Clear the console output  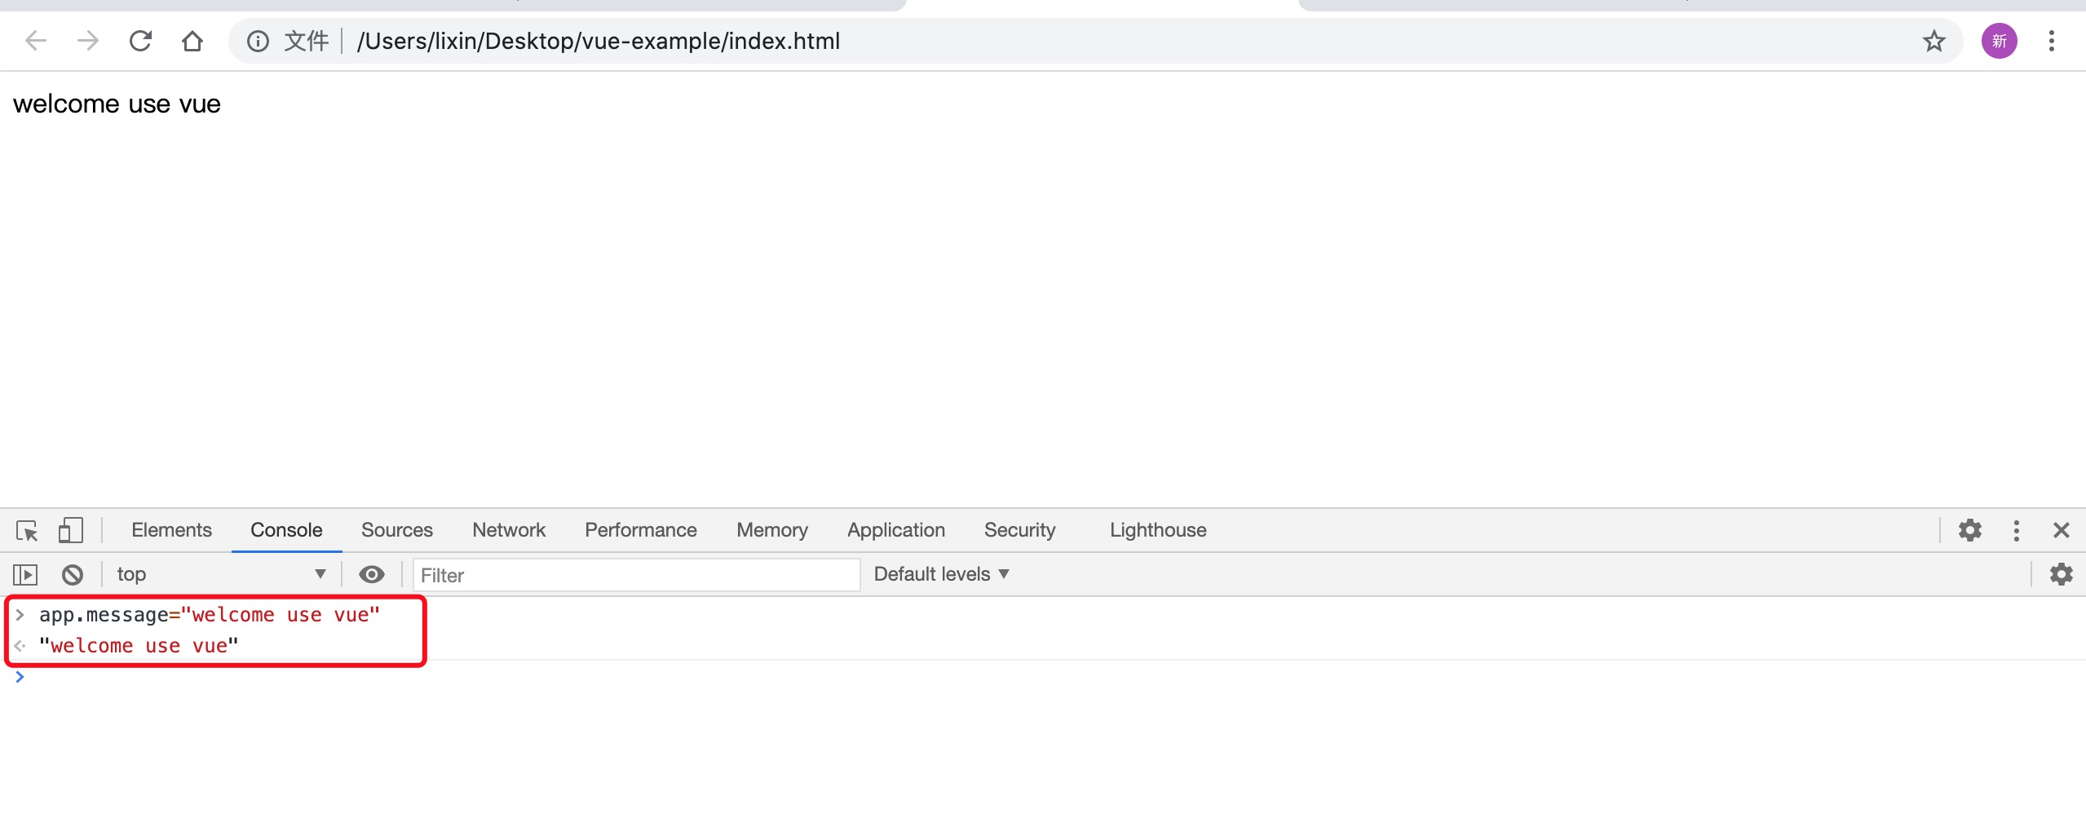pyautogui.click(x=73, y=575)
